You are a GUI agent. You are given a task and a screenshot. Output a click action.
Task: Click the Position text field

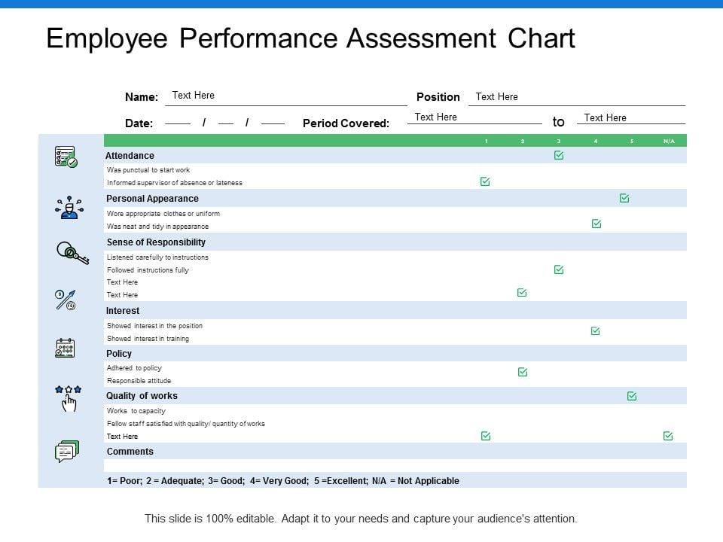576,97
